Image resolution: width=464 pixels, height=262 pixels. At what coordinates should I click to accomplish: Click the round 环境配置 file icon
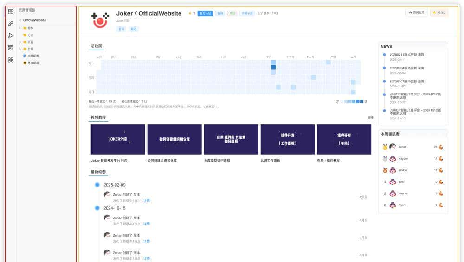coord(25,63)
